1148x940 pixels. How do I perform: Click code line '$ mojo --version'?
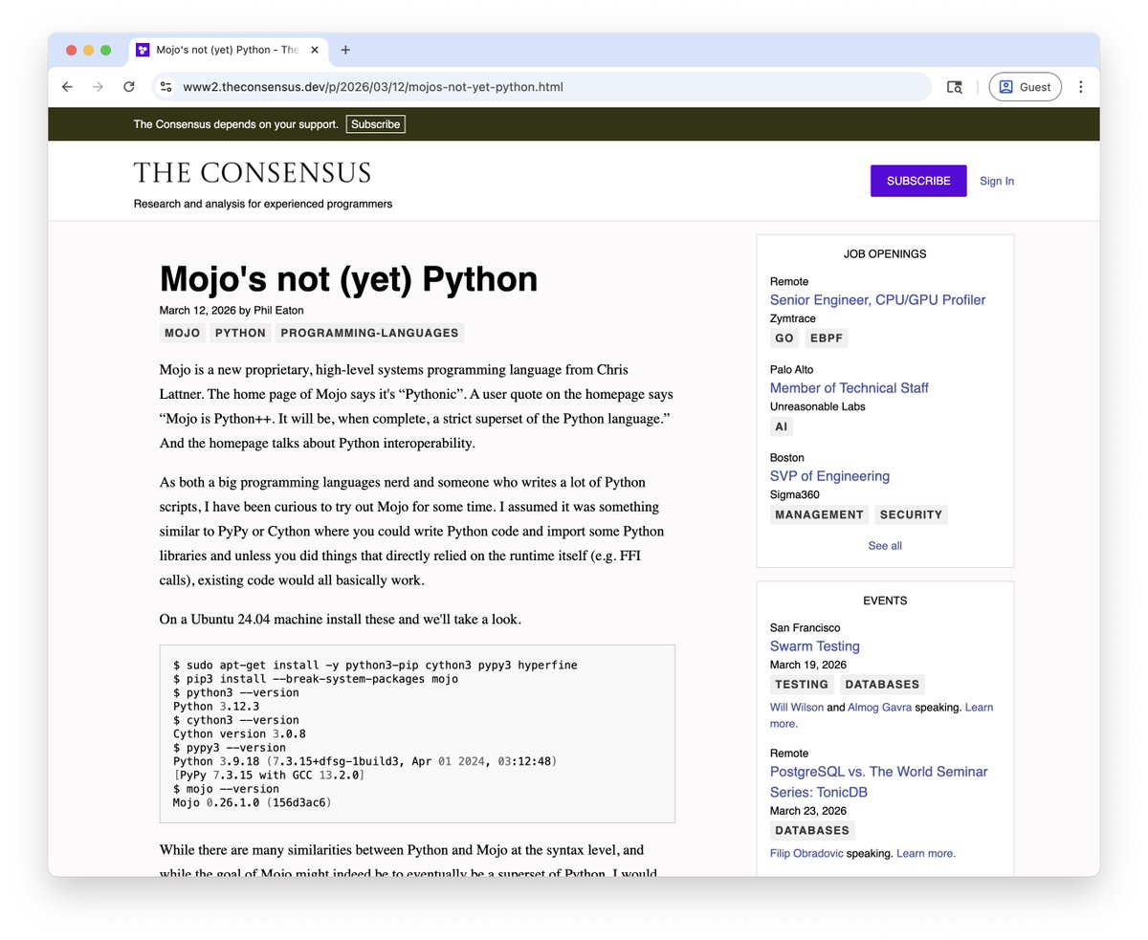point(226,789)
